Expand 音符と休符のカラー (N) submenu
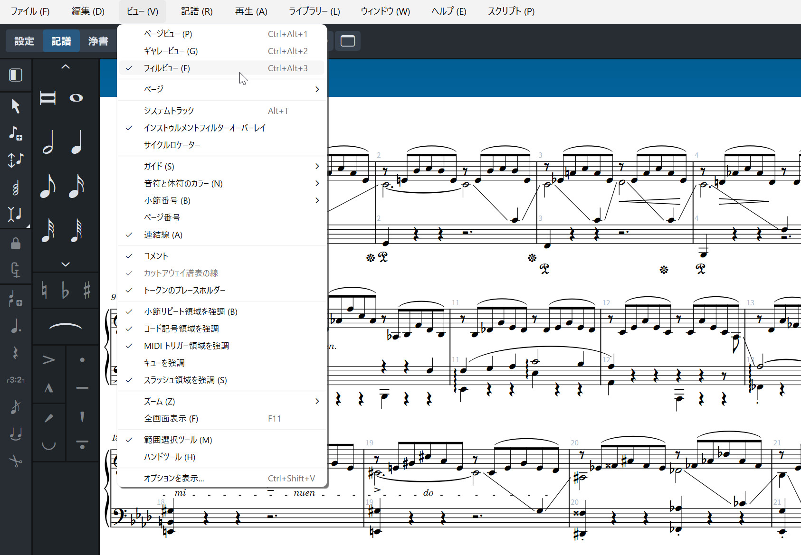This screenshot has height=555, width=801. pos(222,184)
